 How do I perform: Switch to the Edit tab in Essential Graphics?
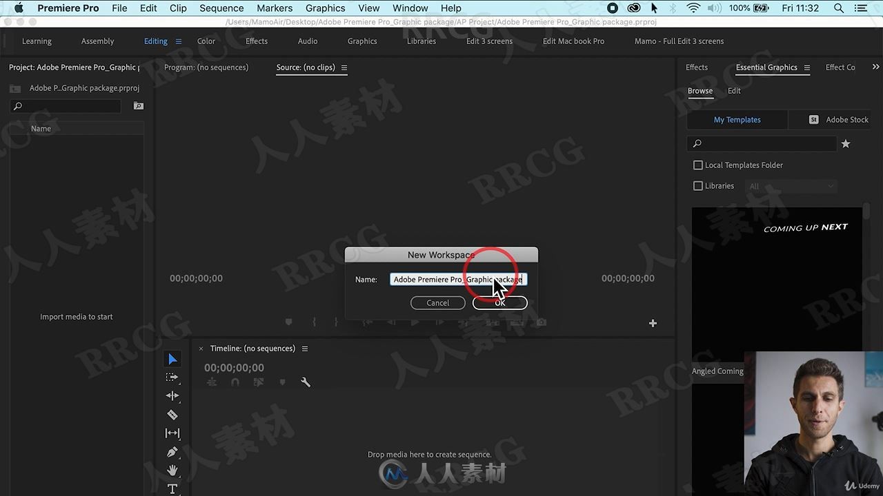734,91
